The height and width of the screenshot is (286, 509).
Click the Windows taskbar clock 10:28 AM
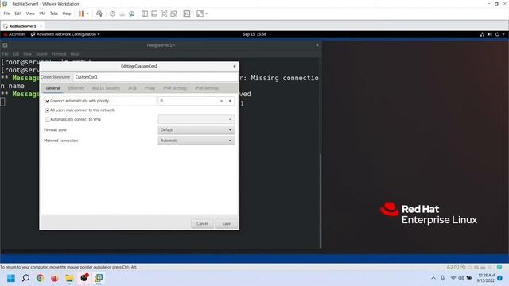tap(486, 278)
